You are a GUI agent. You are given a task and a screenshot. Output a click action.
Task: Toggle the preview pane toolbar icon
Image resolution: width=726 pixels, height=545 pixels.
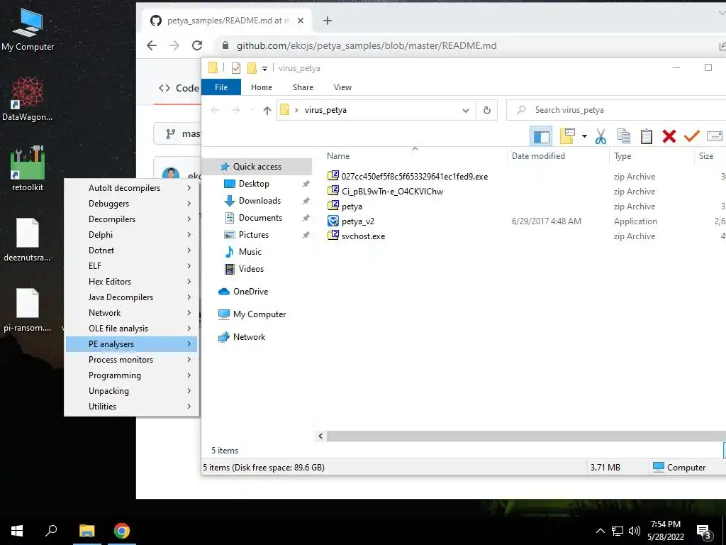[541, 136]
